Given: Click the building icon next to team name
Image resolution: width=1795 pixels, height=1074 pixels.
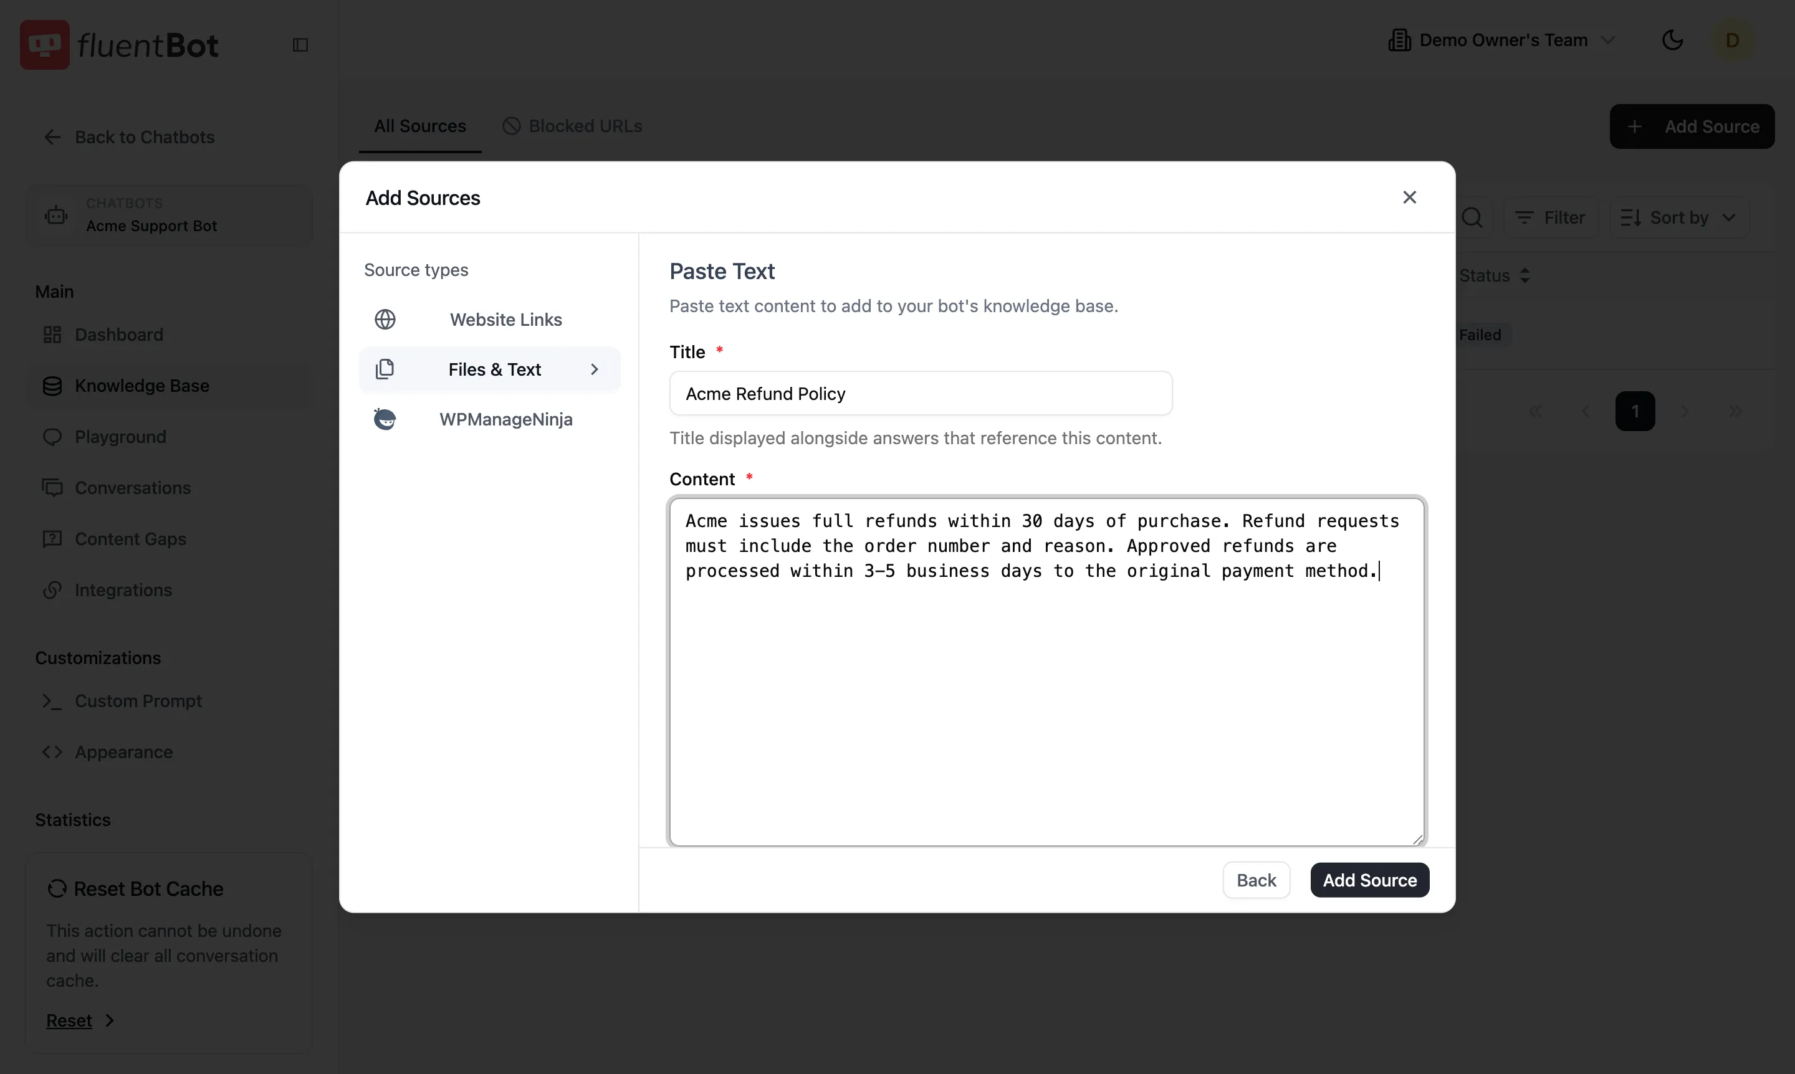Looking at the screenshot, I should 1399,40.
